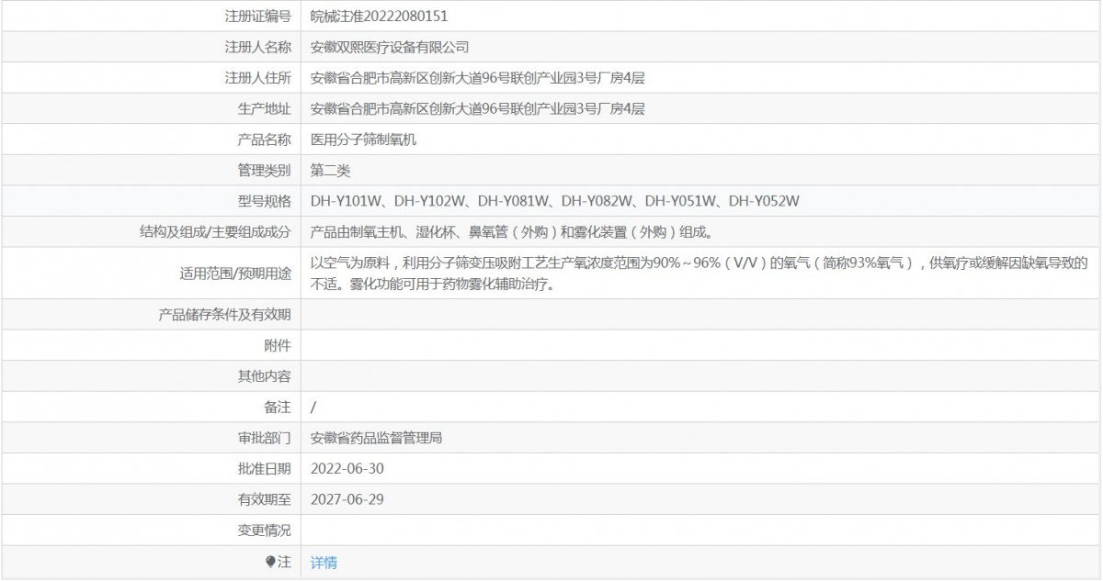
Task: Click the 产品储存条件及有效期 label
Action: pyautogui.click(x=224, y=315)
